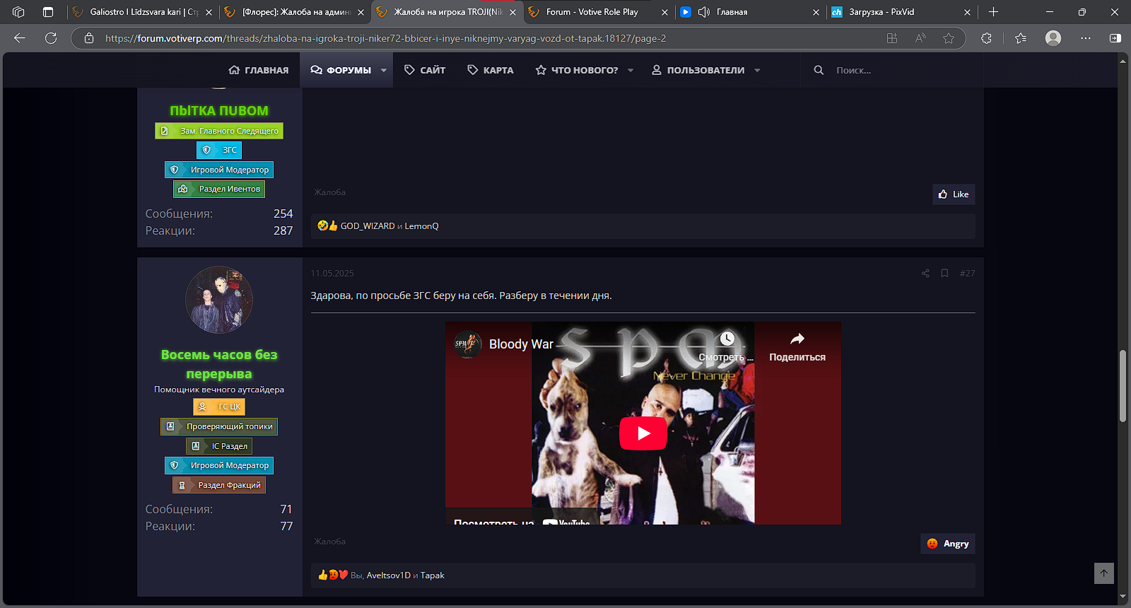
Task: Share post #27 via the share icon
Action: click(925, 274)
